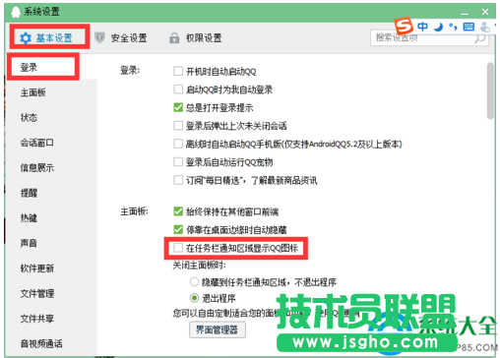The image size is (500, 358).
Task: Enable 离线时自动启动QQ手机版 checkbox
Action: (178, 144)
